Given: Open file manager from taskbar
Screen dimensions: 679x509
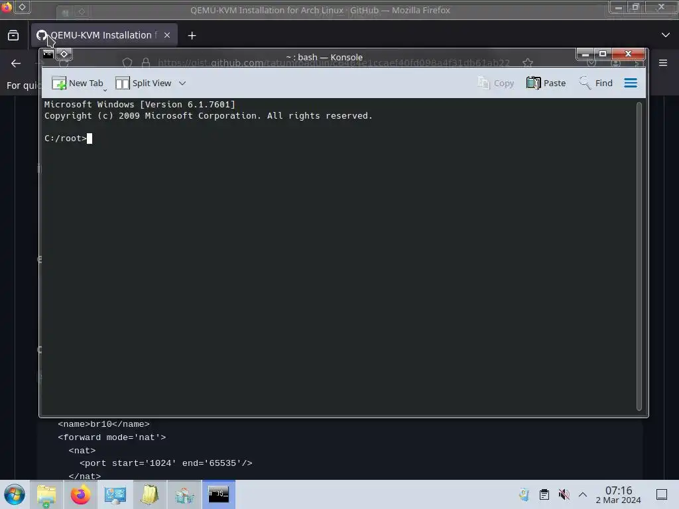Looking at the screenshot, I should [x=47, y=494].
